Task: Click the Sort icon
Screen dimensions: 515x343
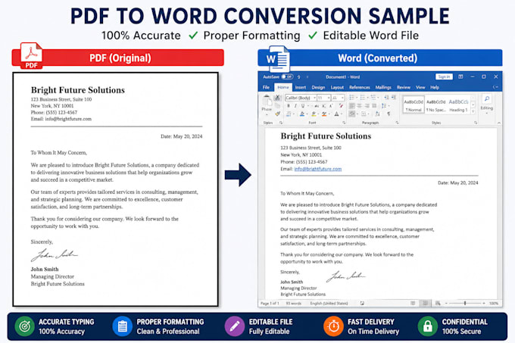Action: point(377,114)
